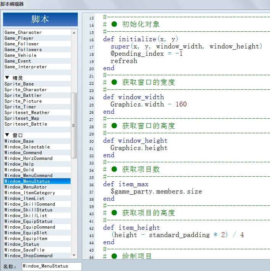Open Window_EquipCommand script
270x271 pixels.
[x=37, y=227]
